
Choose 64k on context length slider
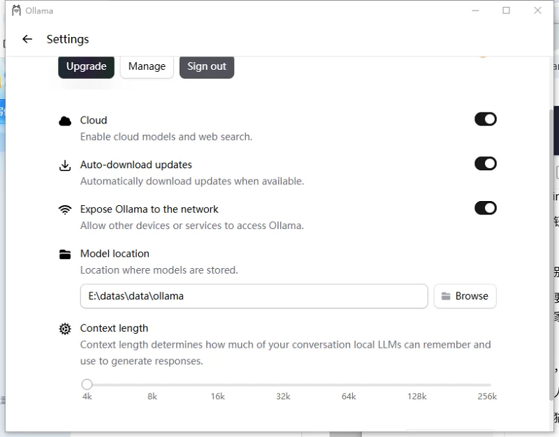[349, 397]
